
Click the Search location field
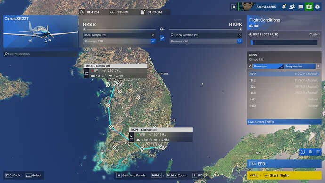41,54
